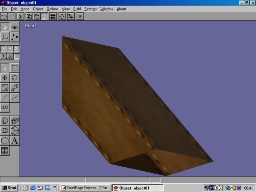
Task: Select the rectangle marquee selection tool
Action: click(15, 68)
